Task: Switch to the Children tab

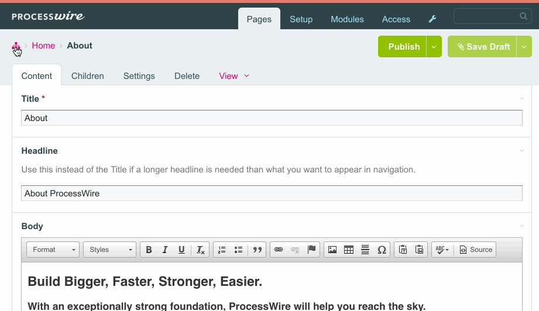Action: click(88, 76)
